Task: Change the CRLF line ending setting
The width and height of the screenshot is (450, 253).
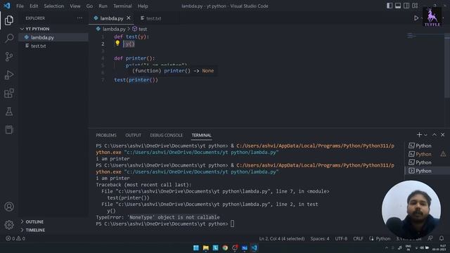Action: coord(358,238)
